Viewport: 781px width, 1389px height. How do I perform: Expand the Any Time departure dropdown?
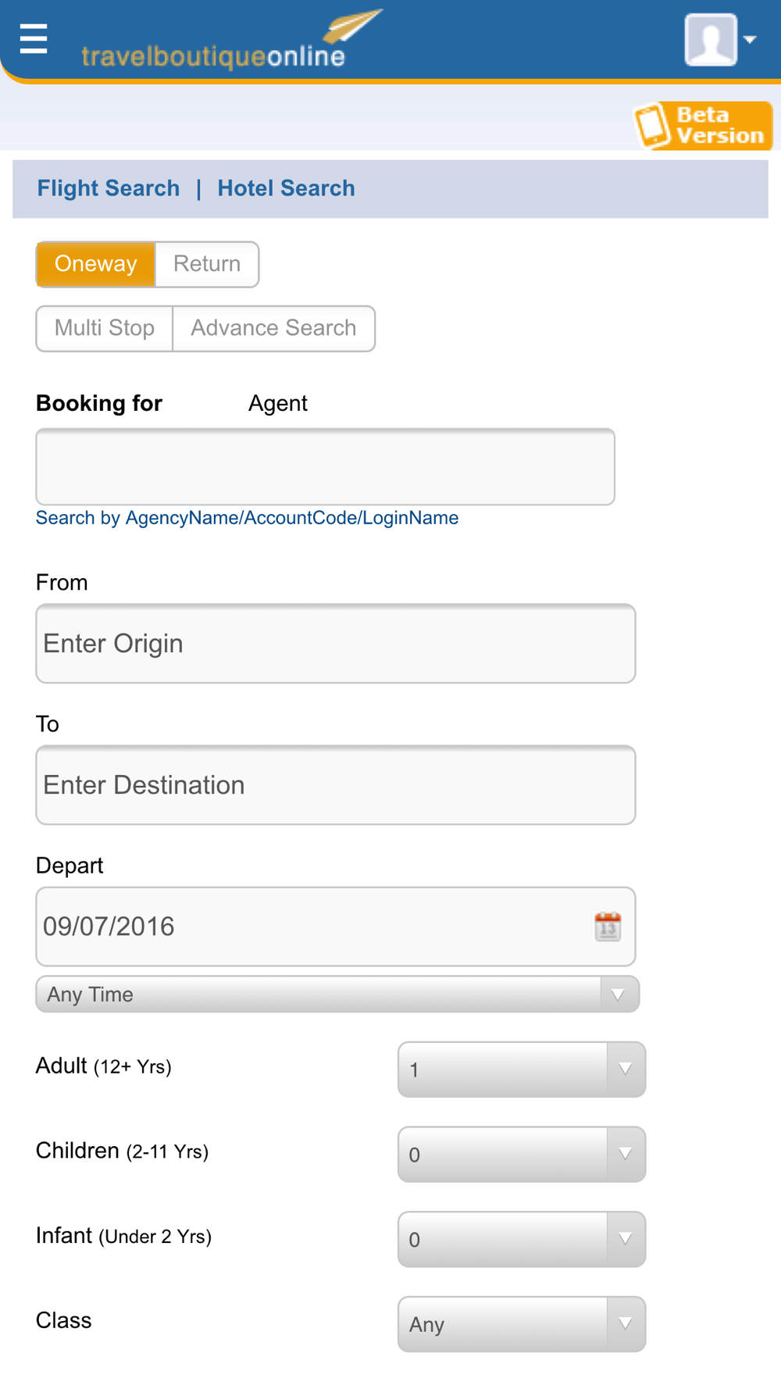pos(337,994)
